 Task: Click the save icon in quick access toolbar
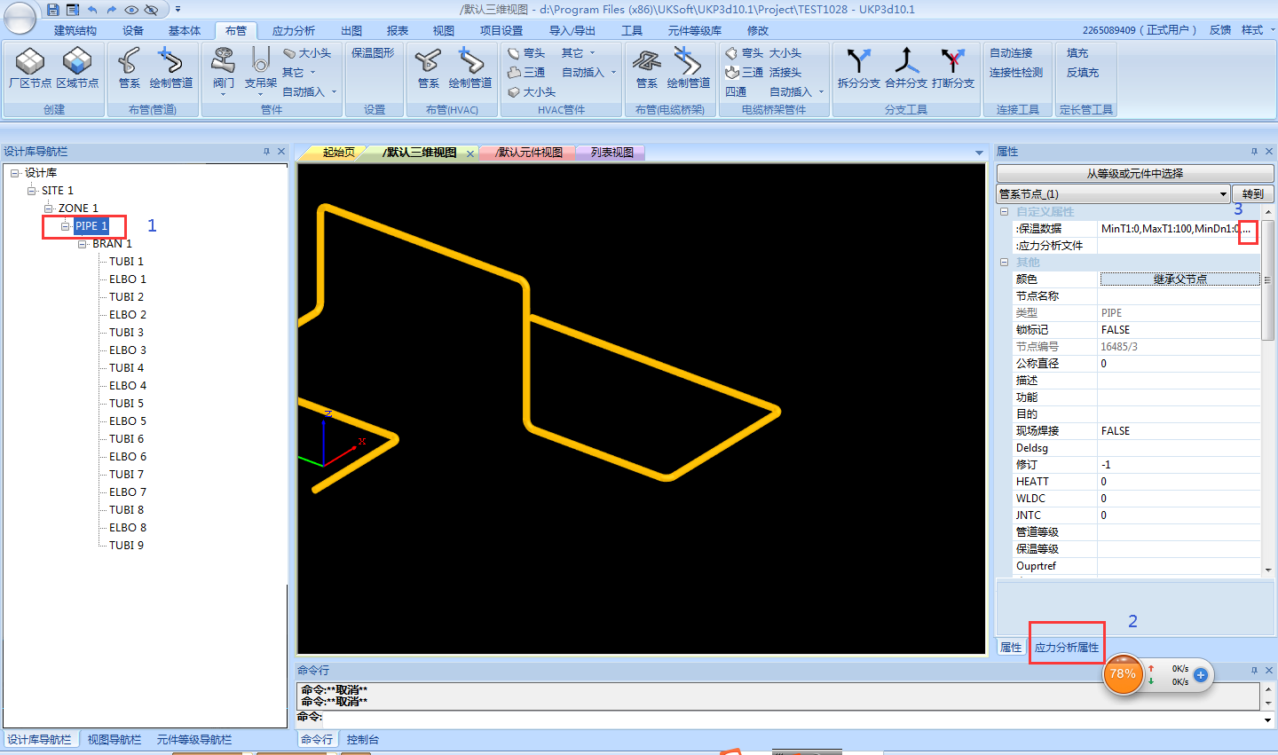tap(53, 10)
